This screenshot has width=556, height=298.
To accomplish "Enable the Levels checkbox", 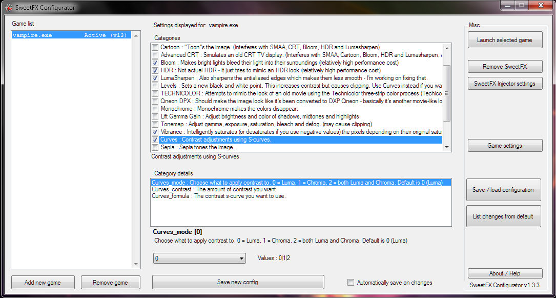I will tap(155, 86).
